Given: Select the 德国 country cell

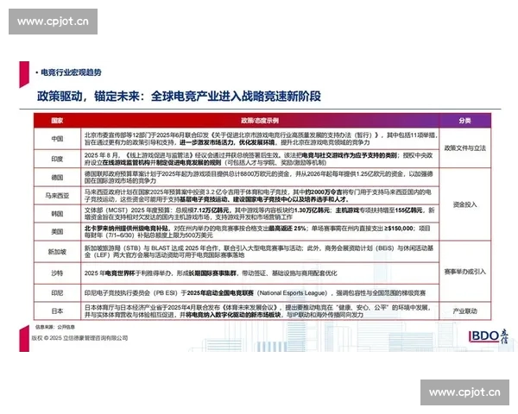Looking at the screenshot, I should point(57,178).
